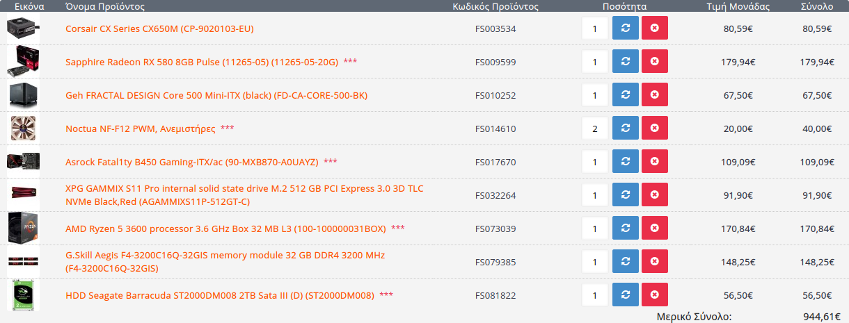Edit quantity field for Sapphire Radeon RX 580

(595, 62)
